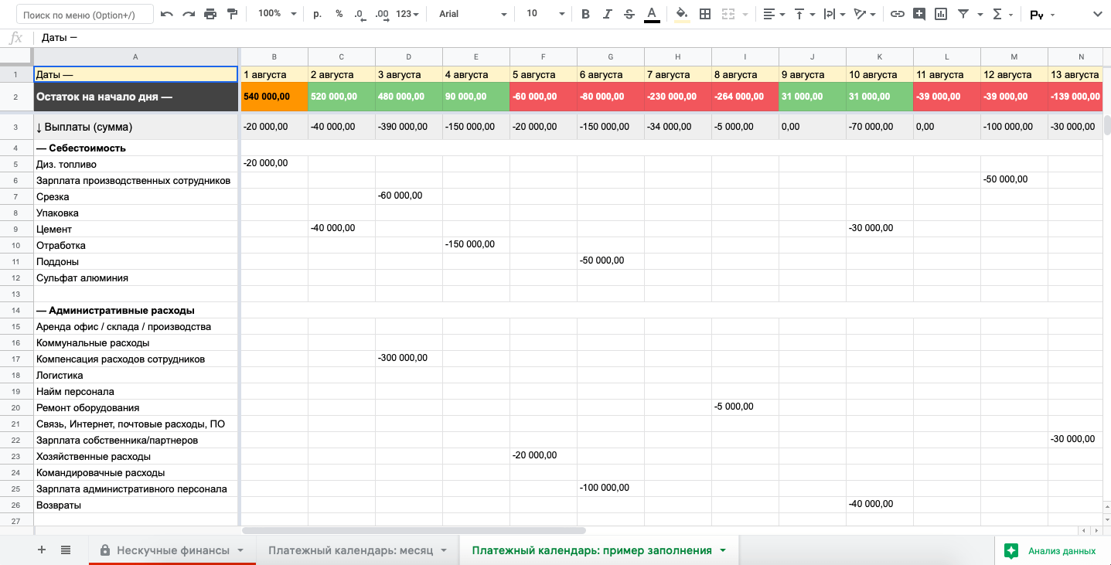Open the 100% zoom dropdown
This screenshot has height=565, width=1111.
(x=278, y=14)
